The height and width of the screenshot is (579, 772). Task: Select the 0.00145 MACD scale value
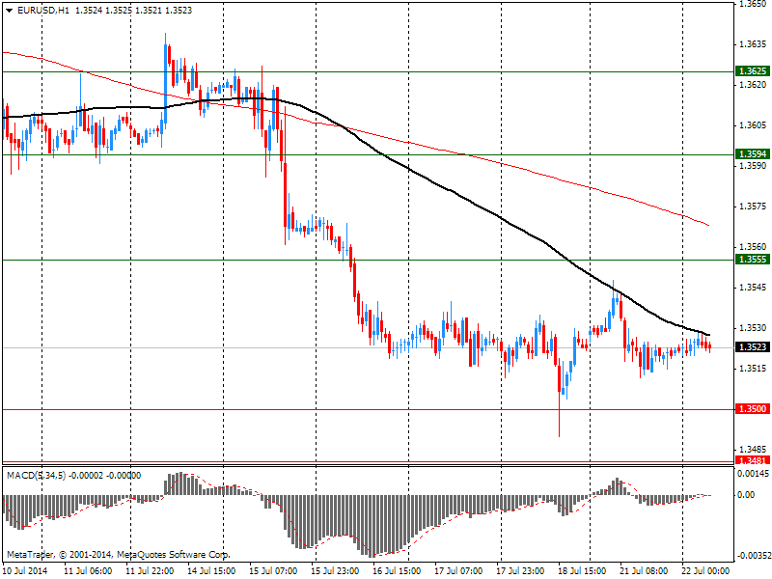tap(753, 474)
